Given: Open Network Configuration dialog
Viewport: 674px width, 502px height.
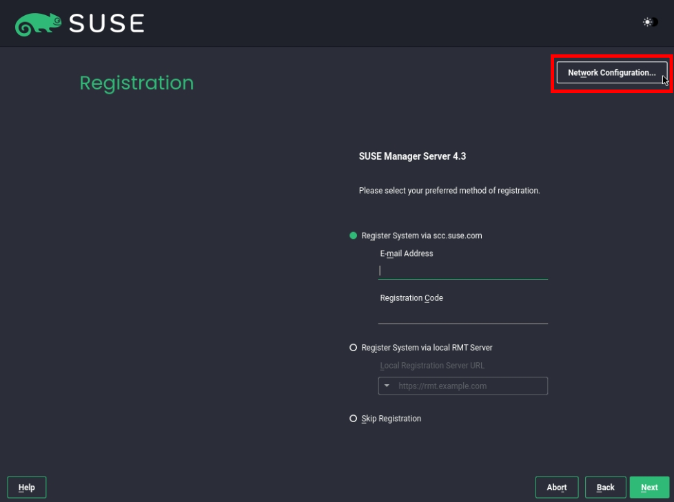Looking at the screenshot, I should 612,72.
